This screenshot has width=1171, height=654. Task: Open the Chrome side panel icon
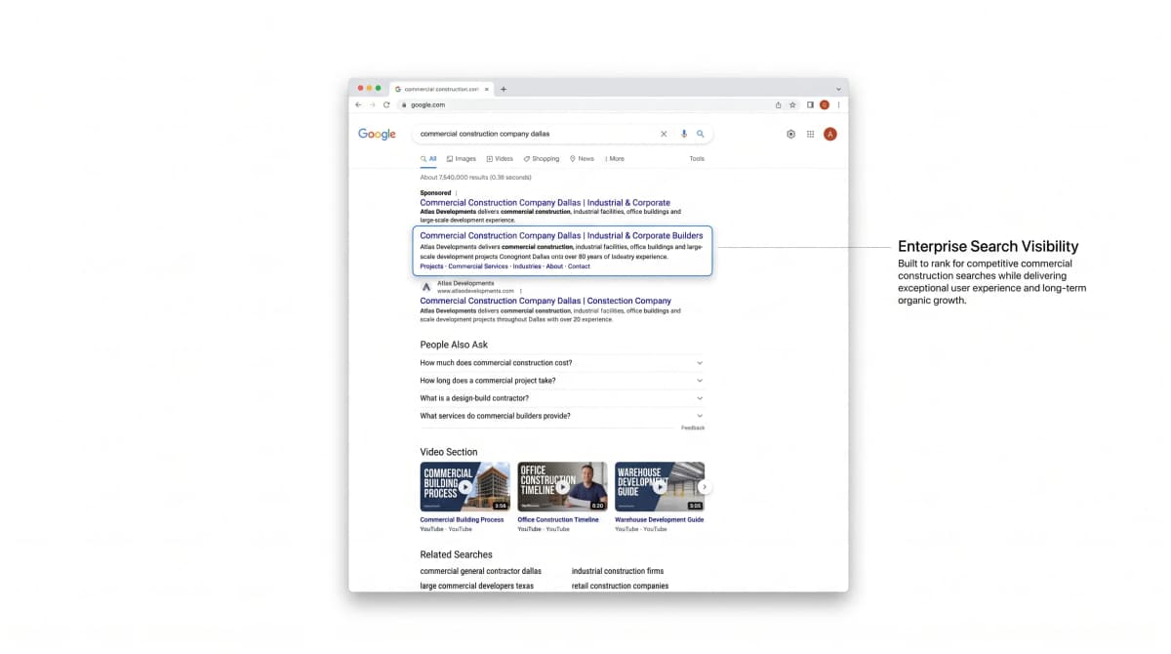810,104
